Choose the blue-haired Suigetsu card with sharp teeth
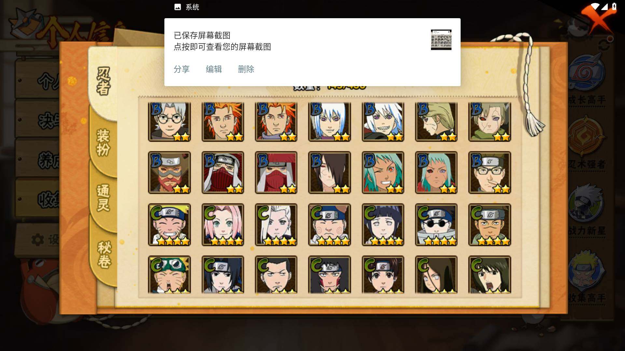 click(383, 122)
